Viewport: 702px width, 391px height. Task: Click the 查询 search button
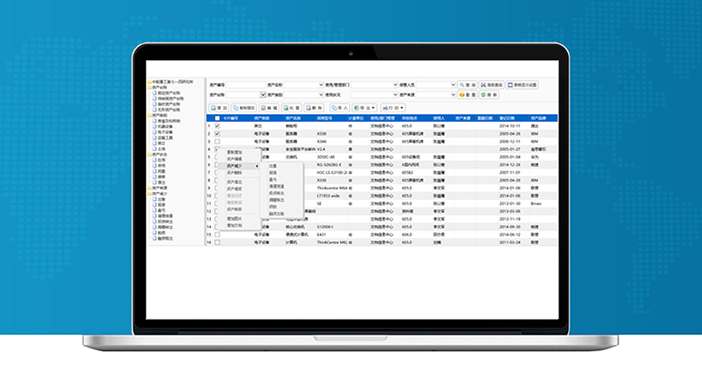(467, 84)
